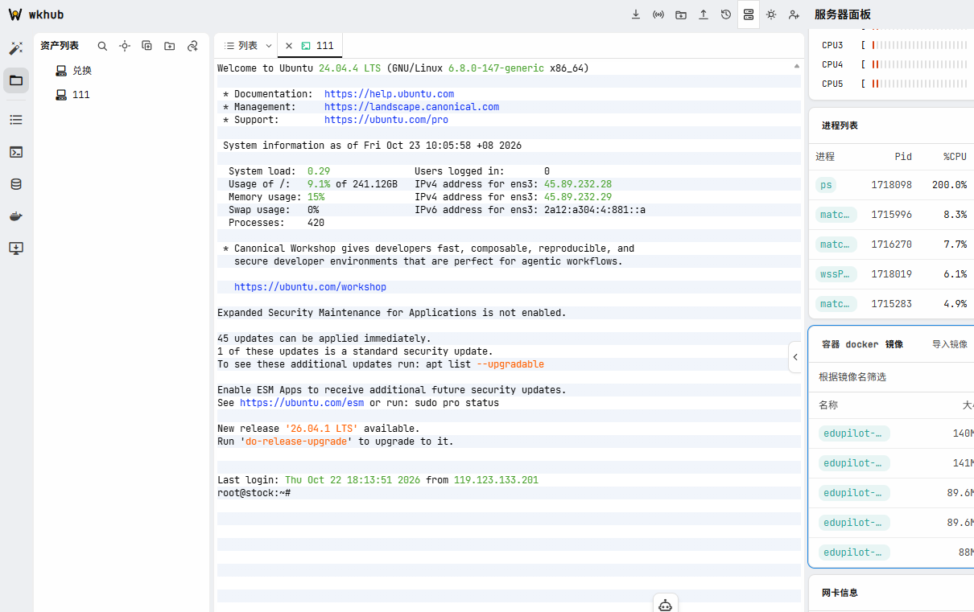Toggle the sun theme icon
Screen dimensions: 974x612
coord(771,14)
